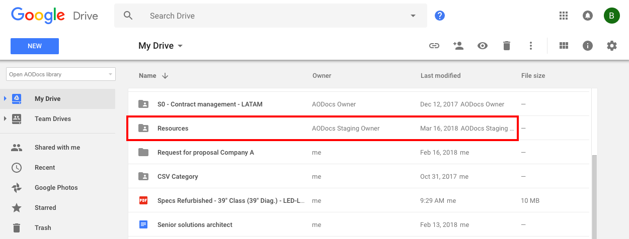
Task: Switch to grid view
Action: [x=564, y=46]
